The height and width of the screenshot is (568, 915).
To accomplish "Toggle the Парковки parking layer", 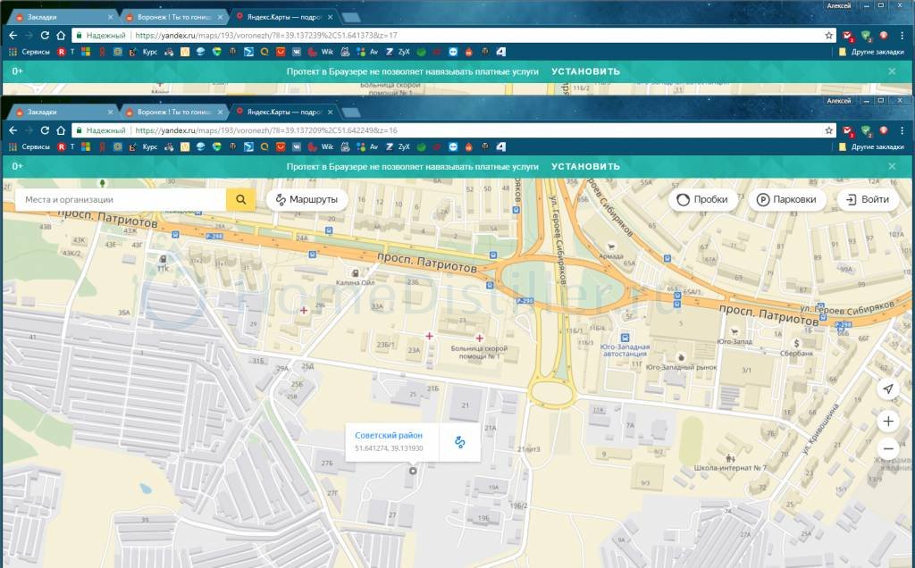I will [x=786, y=199].
